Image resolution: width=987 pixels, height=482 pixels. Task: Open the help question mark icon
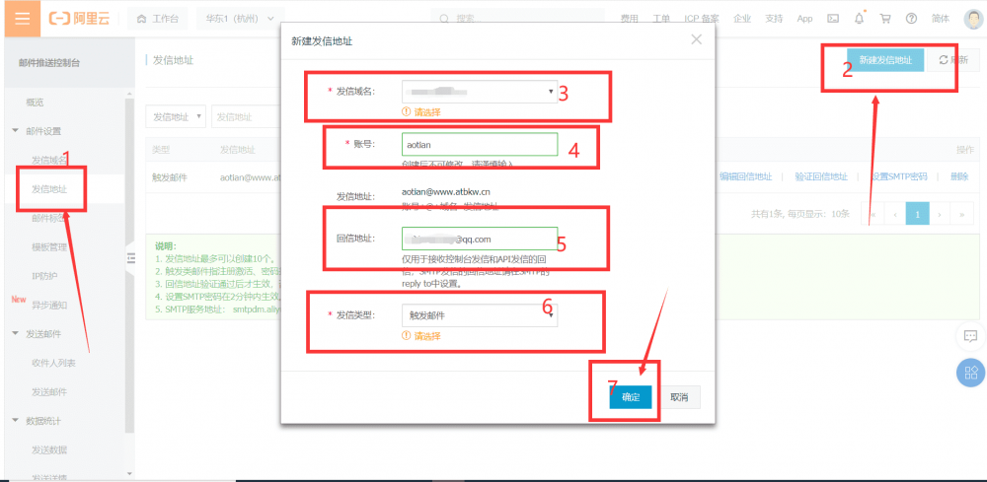911,19
